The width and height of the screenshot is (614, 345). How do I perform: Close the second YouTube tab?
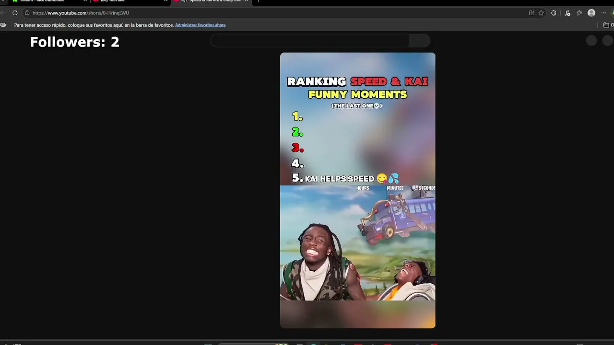[166, 1]
